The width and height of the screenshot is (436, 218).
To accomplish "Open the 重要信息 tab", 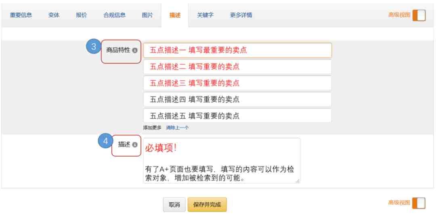I will click(21, 16).
